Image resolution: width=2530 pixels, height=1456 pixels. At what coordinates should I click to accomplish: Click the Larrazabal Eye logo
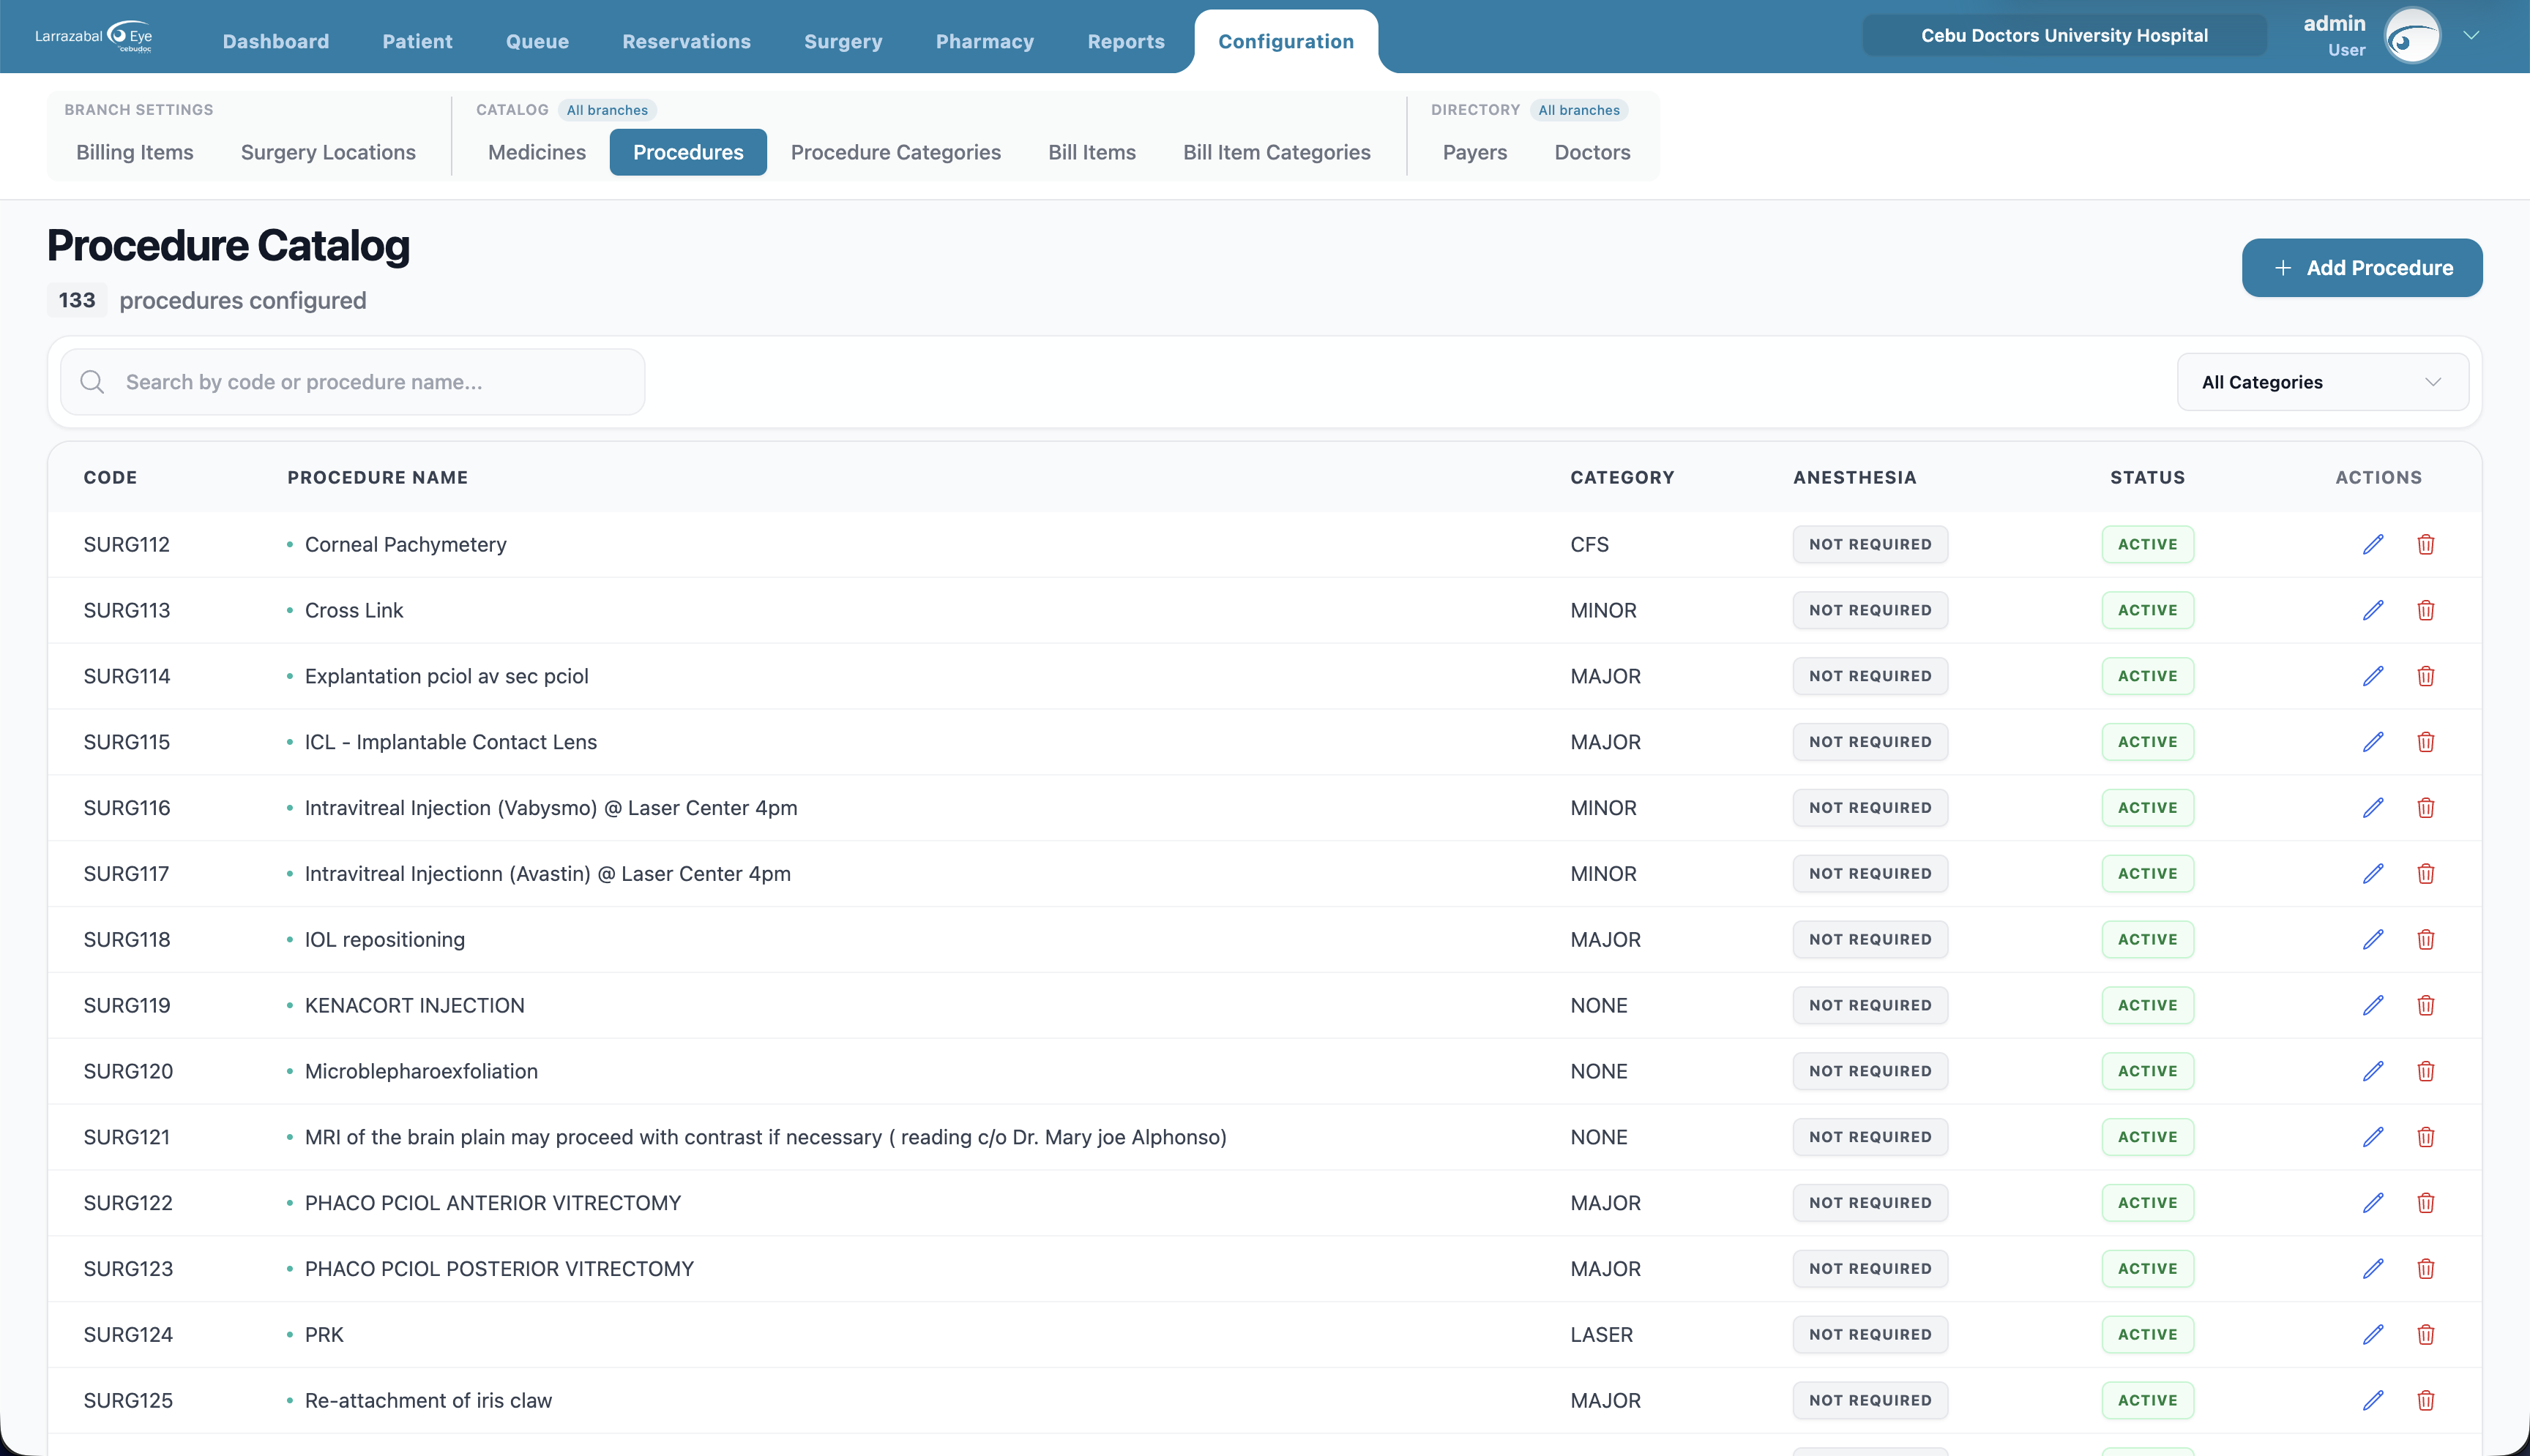(94, 37)
